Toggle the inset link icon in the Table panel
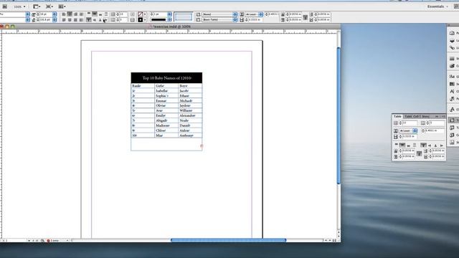The height and width of the screenshot is (258, 459). [419, 154]
